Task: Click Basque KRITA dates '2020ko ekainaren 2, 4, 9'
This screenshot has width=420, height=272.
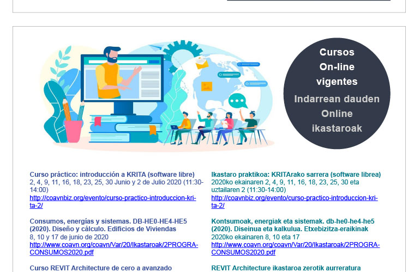Action: click(285, 186)
